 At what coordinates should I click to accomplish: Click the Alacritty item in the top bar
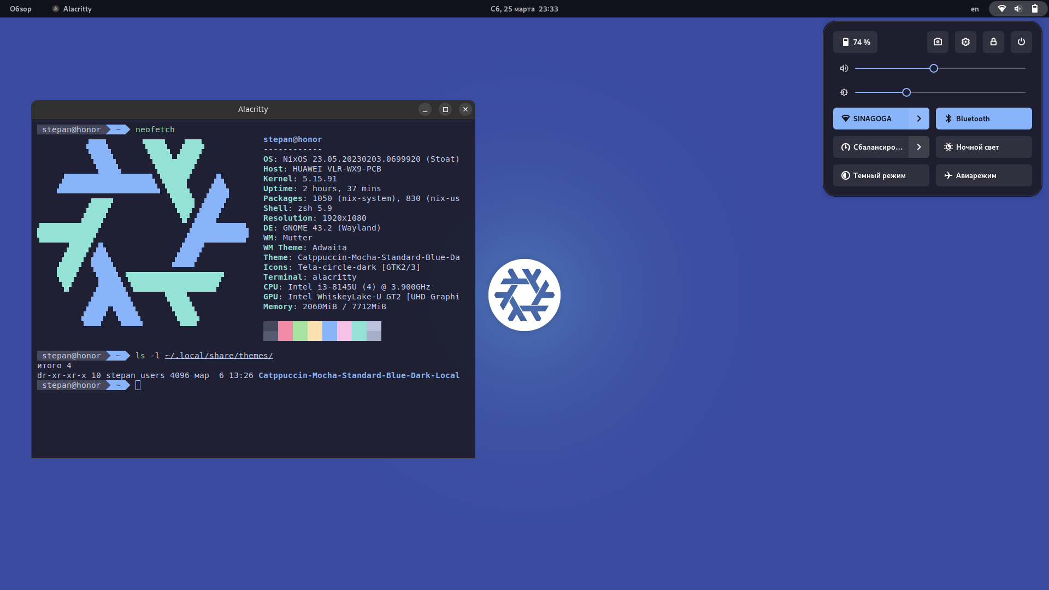point(72,9)
